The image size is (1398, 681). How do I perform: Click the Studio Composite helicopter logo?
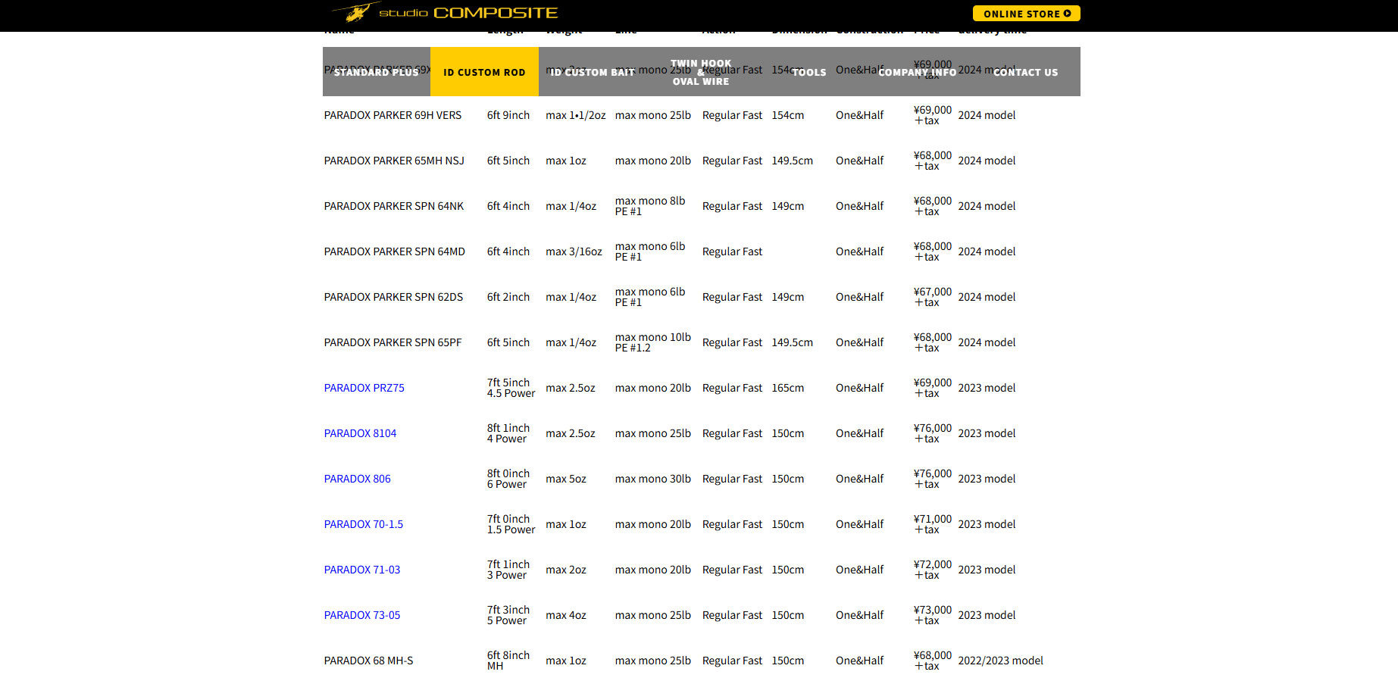[445, 12]
